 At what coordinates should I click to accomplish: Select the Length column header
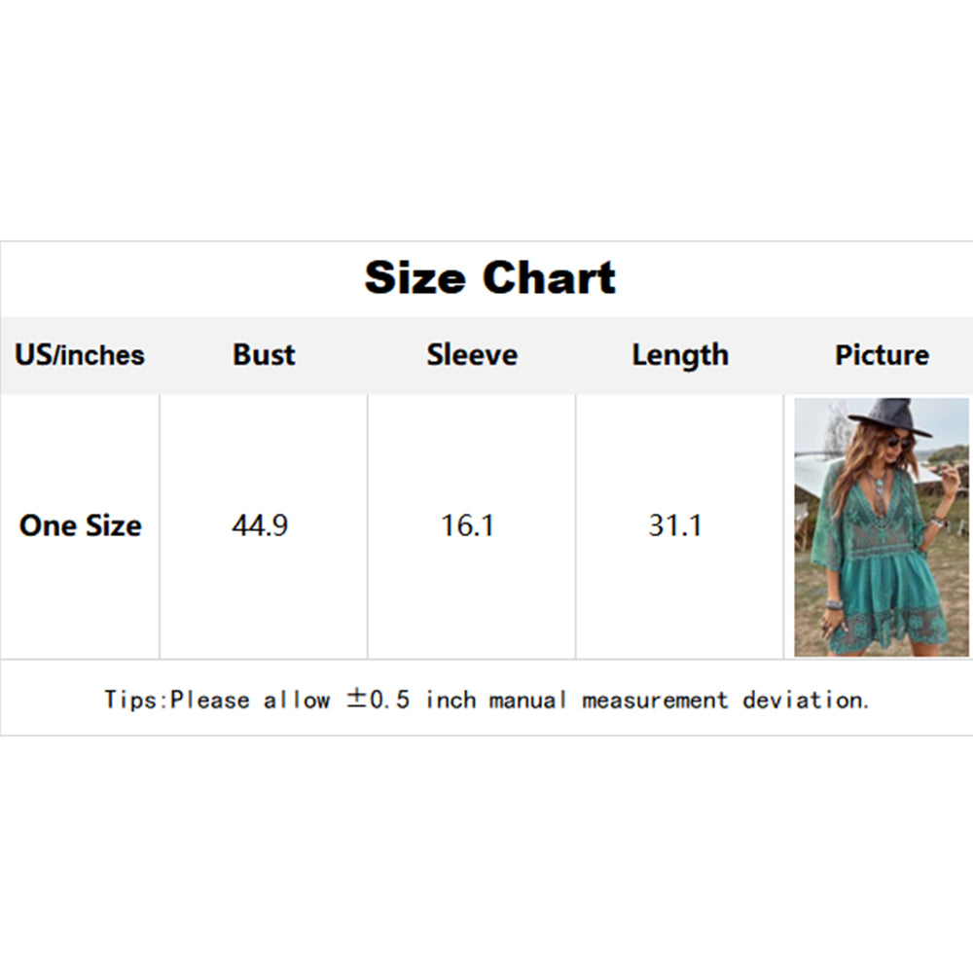pos(679,355)
